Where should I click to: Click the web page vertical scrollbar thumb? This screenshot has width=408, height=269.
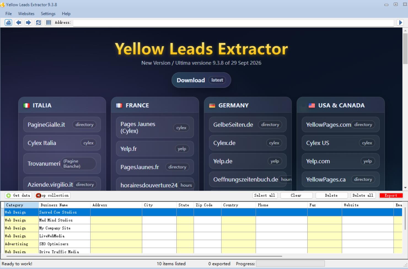pos(405,49)
